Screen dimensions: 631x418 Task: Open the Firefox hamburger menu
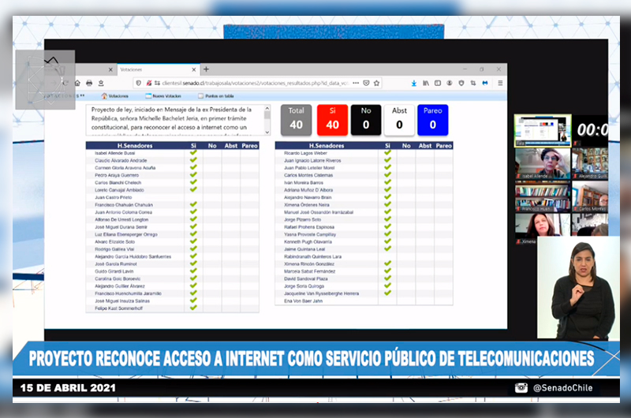(500, 83)
